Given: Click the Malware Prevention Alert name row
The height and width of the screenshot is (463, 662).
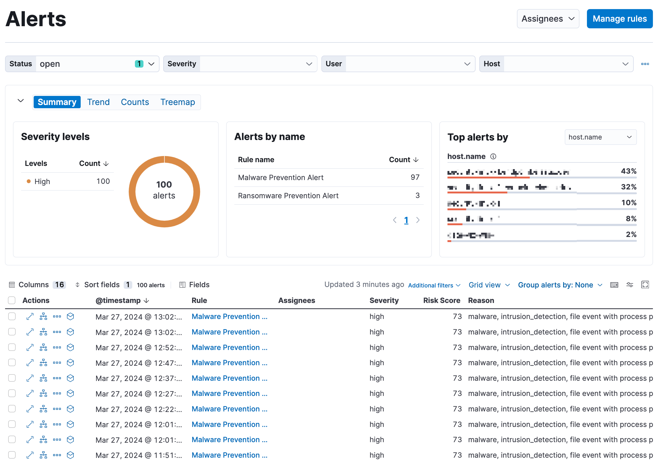Looking at the screenshot, I should 329,178.
